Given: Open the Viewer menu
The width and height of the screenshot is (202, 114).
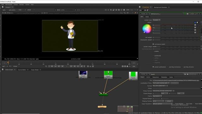Looking at the screenshot, I should coord(15,4).
